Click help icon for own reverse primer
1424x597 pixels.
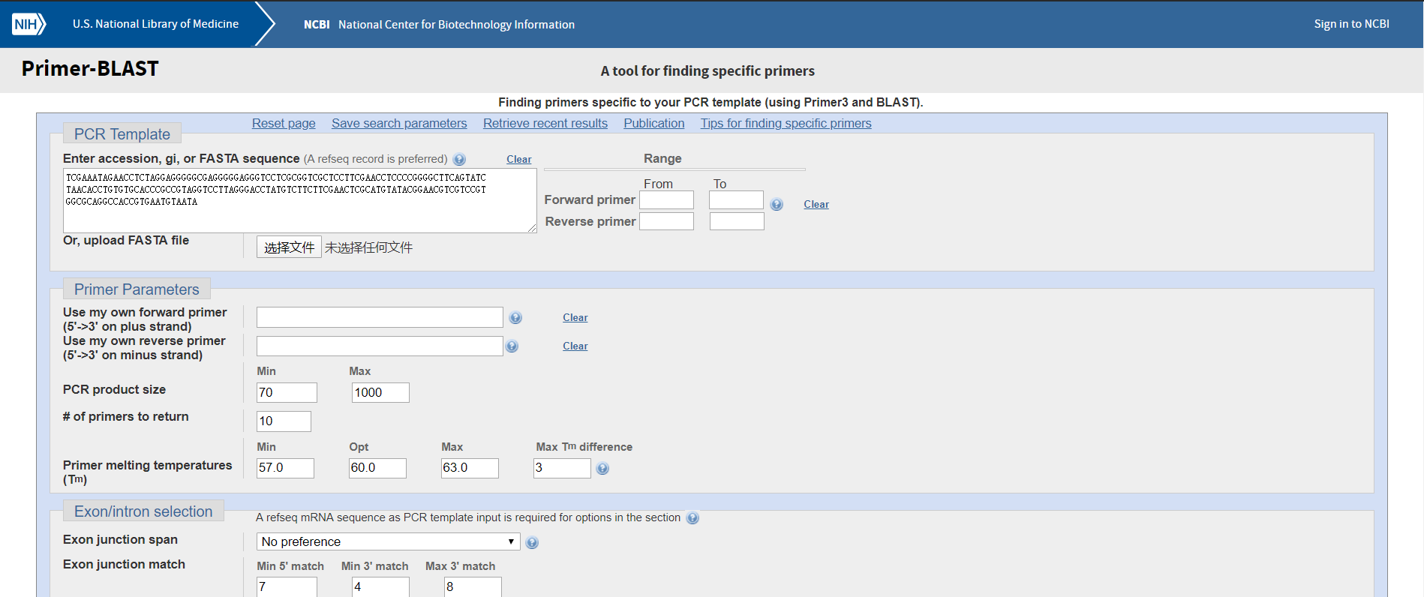(512, 346)
